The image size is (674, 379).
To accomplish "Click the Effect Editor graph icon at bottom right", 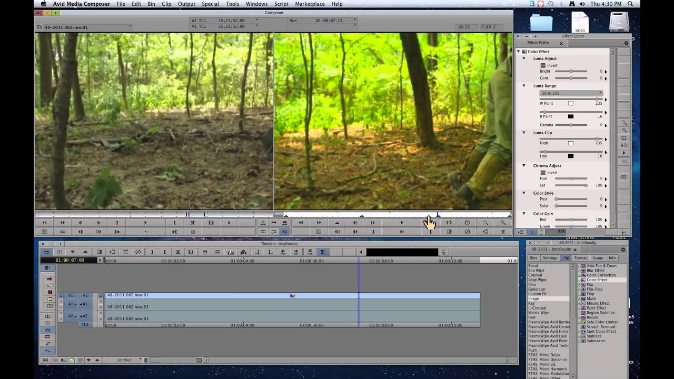I will 625,232.
